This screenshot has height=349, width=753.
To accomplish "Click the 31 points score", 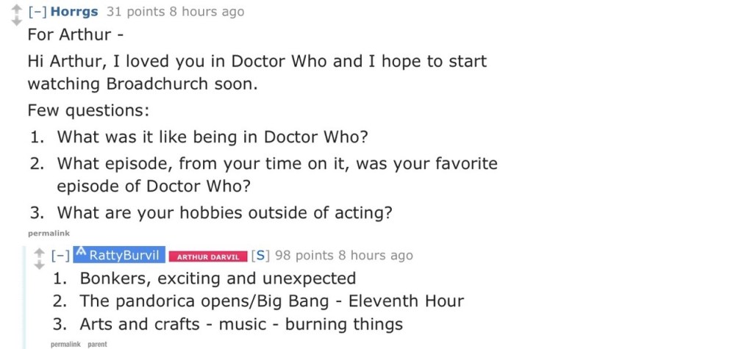I will (129, 12).
